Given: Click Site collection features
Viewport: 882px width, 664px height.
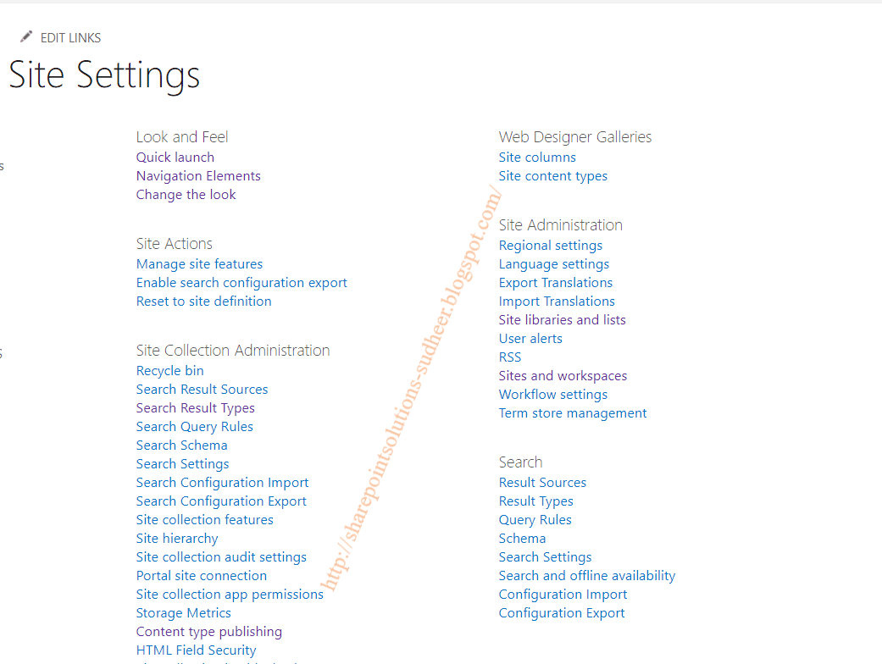Looking at the screenshot, I should coord(204,519).
